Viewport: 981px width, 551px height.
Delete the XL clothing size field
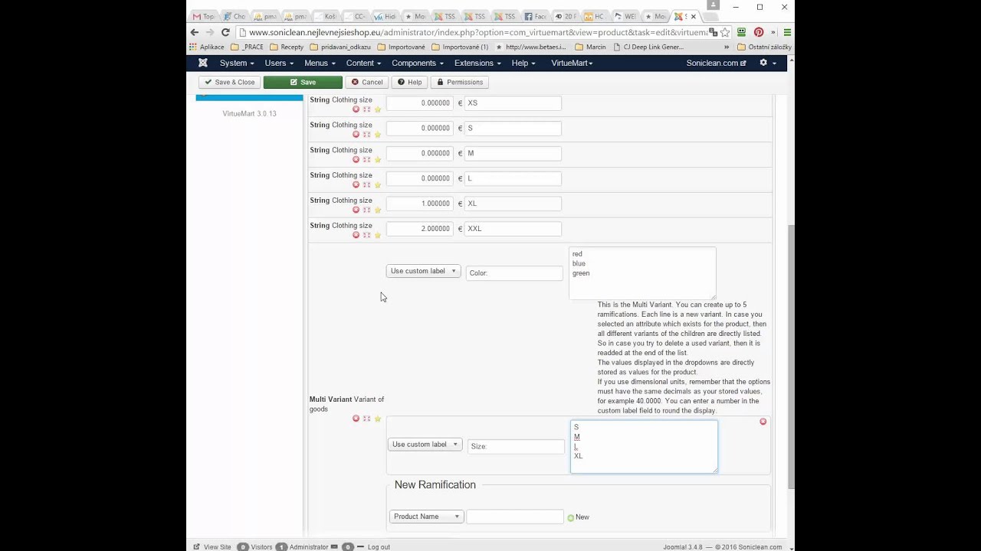[356, 210]
